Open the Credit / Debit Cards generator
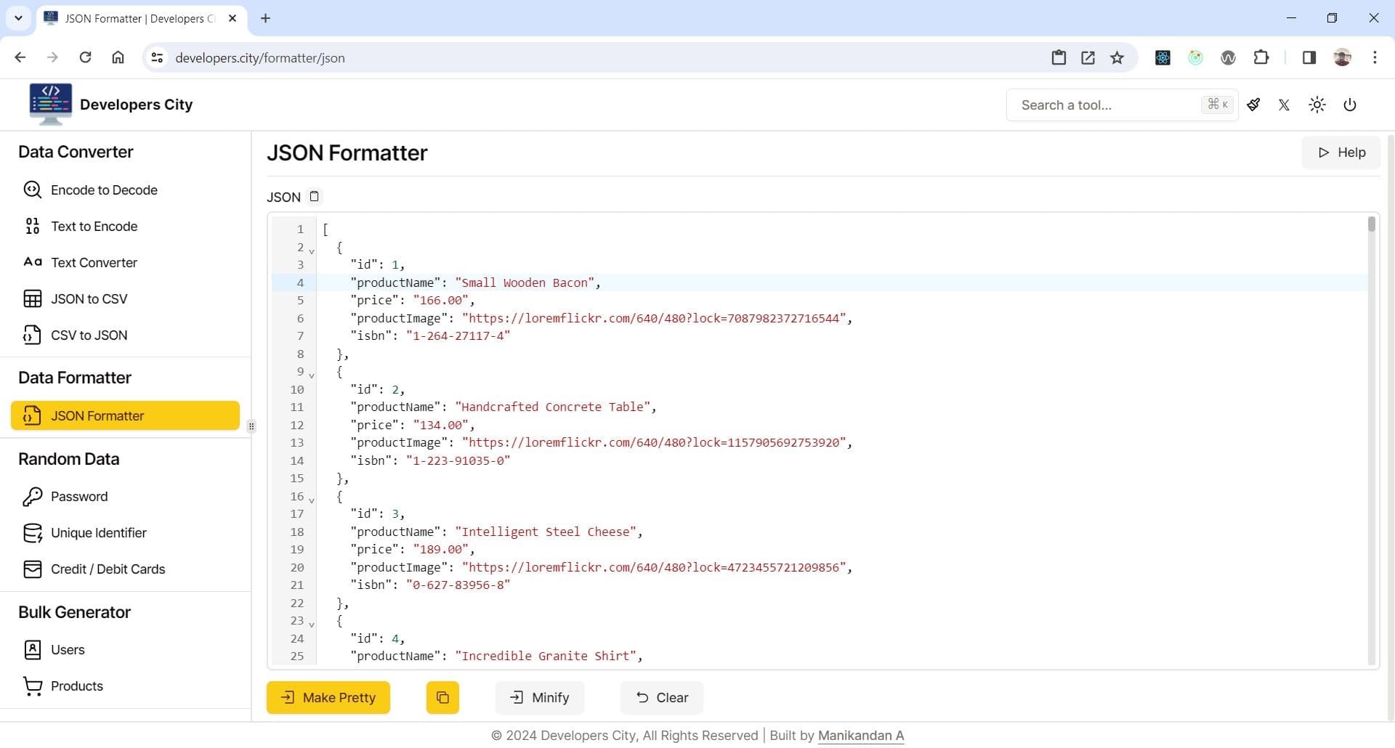Viewport: 1395px width, 748px height. coord(108,569)
